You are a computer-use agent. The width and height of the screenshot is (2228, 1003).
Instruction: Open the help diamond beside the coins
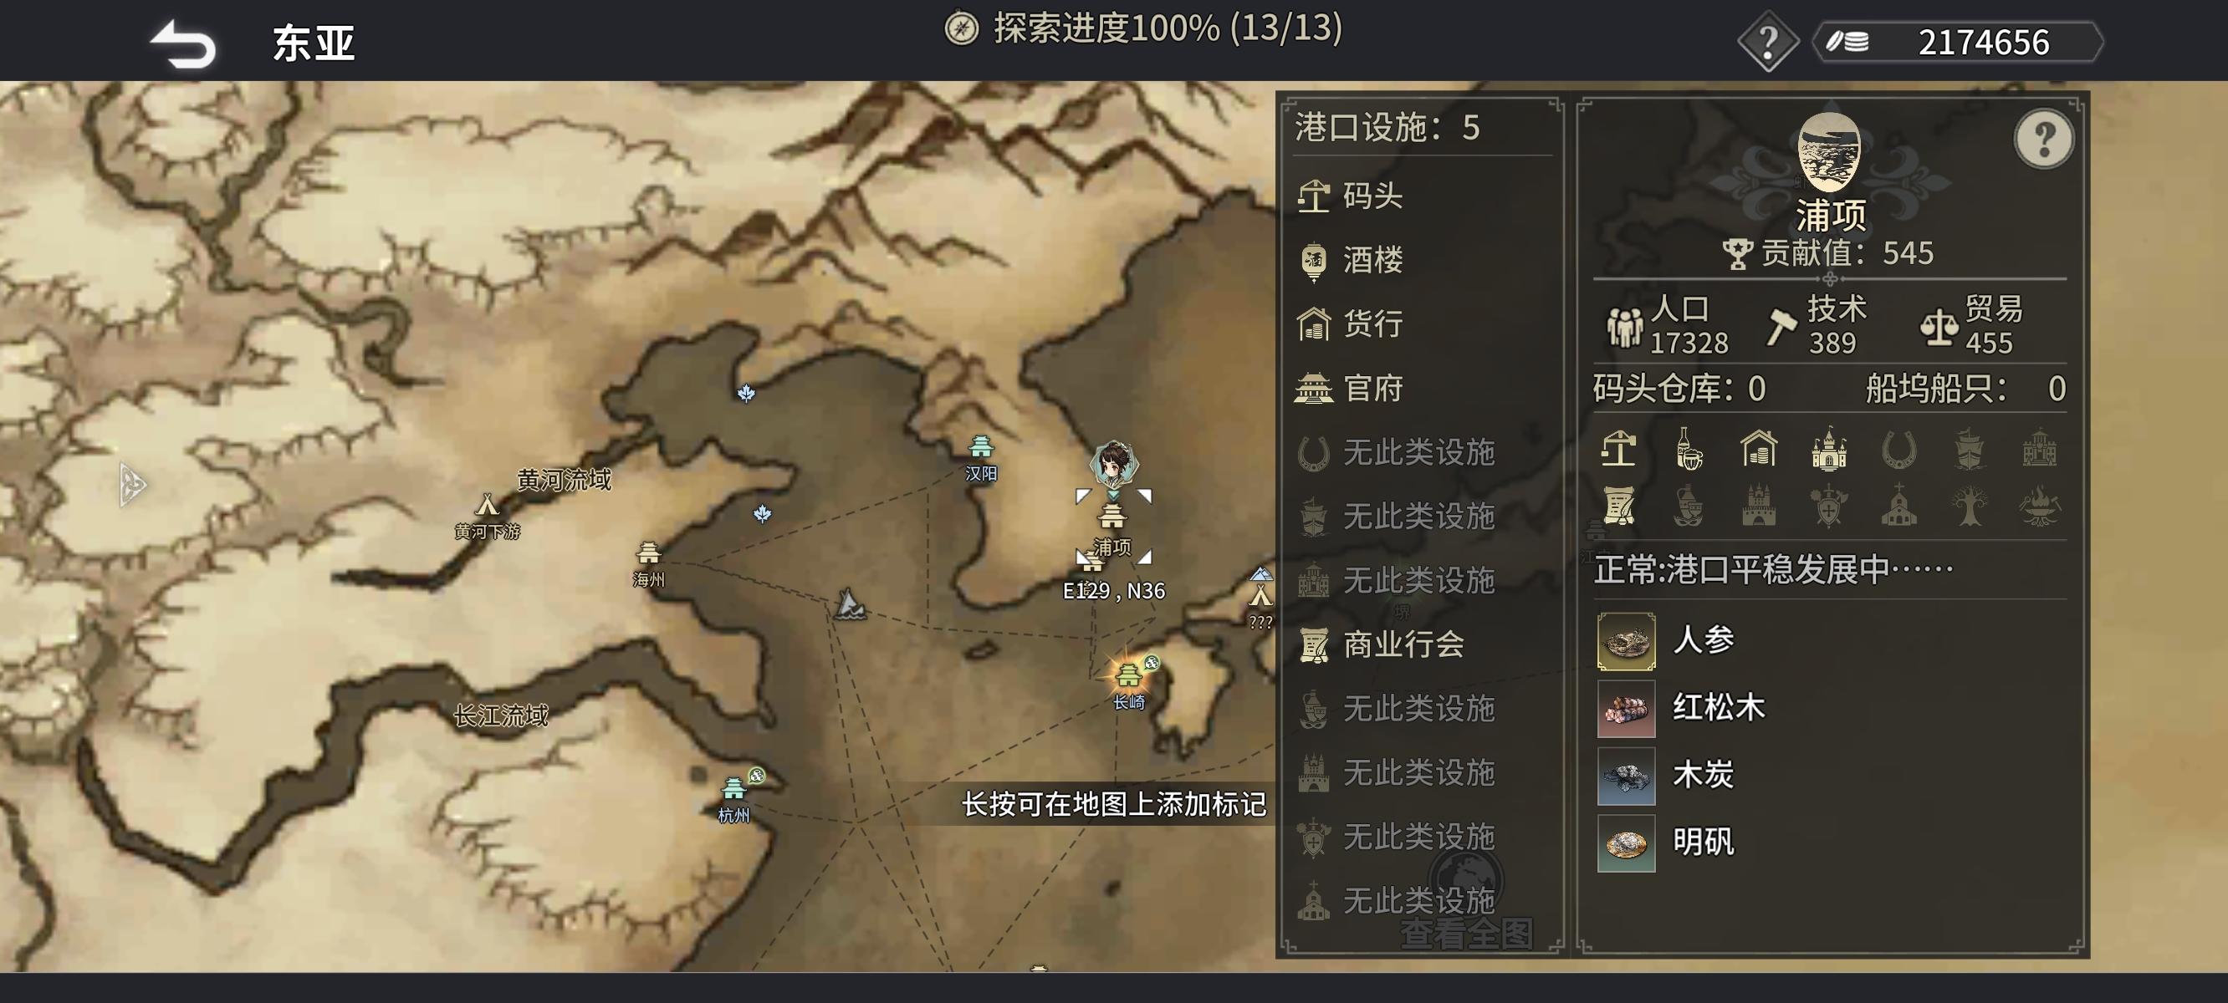coord(1768,42)
